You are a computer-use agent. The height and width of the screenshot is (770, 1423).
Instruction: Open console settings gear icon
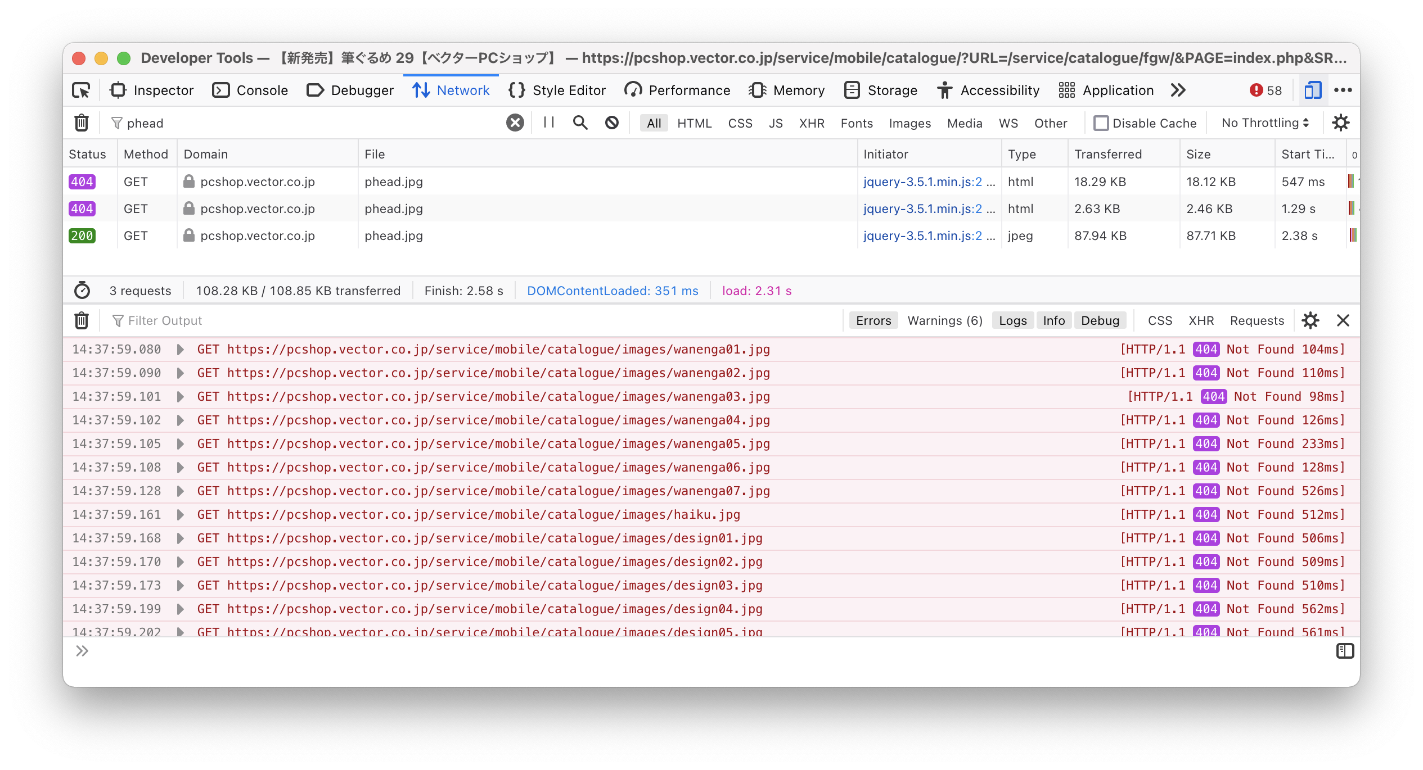pos(1311,320)
